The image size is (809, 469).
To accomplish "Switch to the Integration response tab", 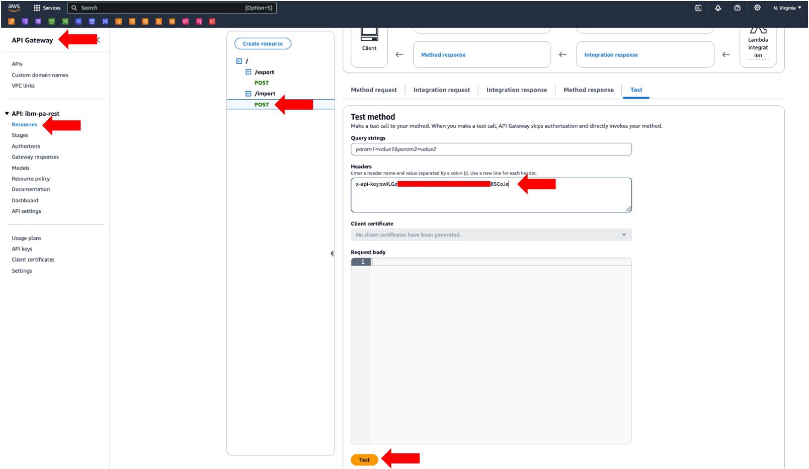I will 517,90.
